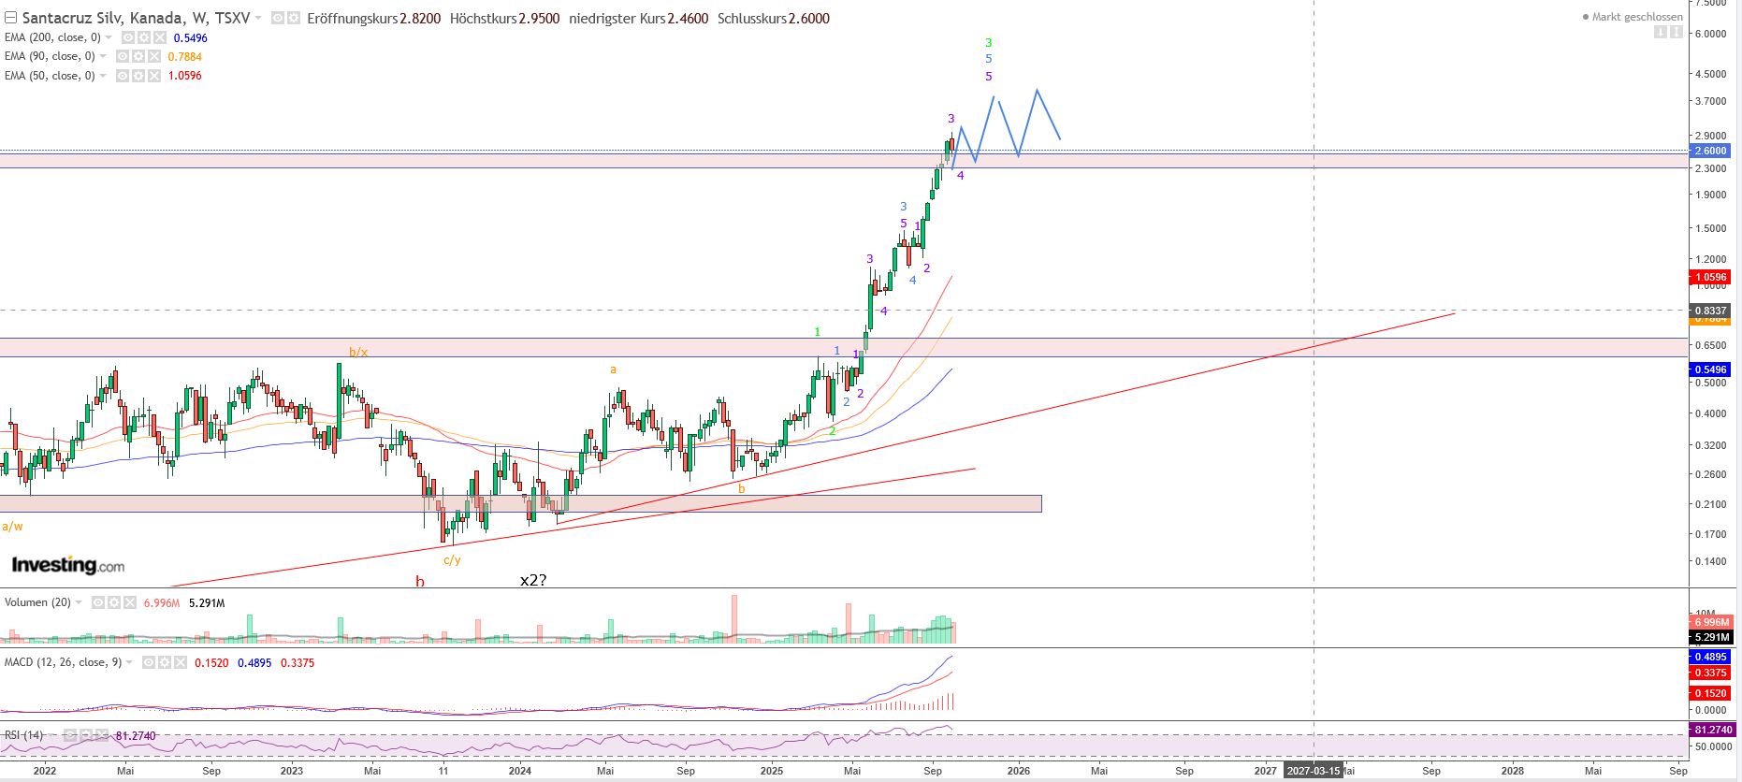This screenshot has height=782, width=1742.
Task: Hide the EMA 50 line via eye icon
Action: coord(123,76)
